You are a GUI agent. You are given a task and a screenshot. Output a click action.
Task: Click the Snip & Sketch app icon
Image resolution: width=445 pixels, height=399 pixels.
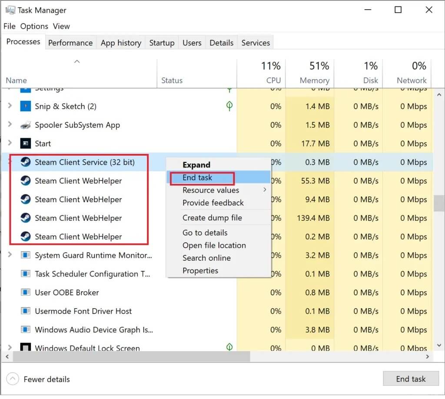[x=26, y=106]
